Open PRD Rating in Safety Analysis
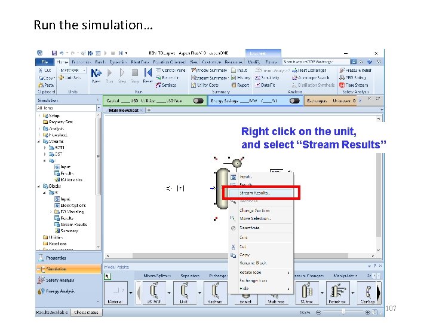The image size is (430, 323). 352,78
